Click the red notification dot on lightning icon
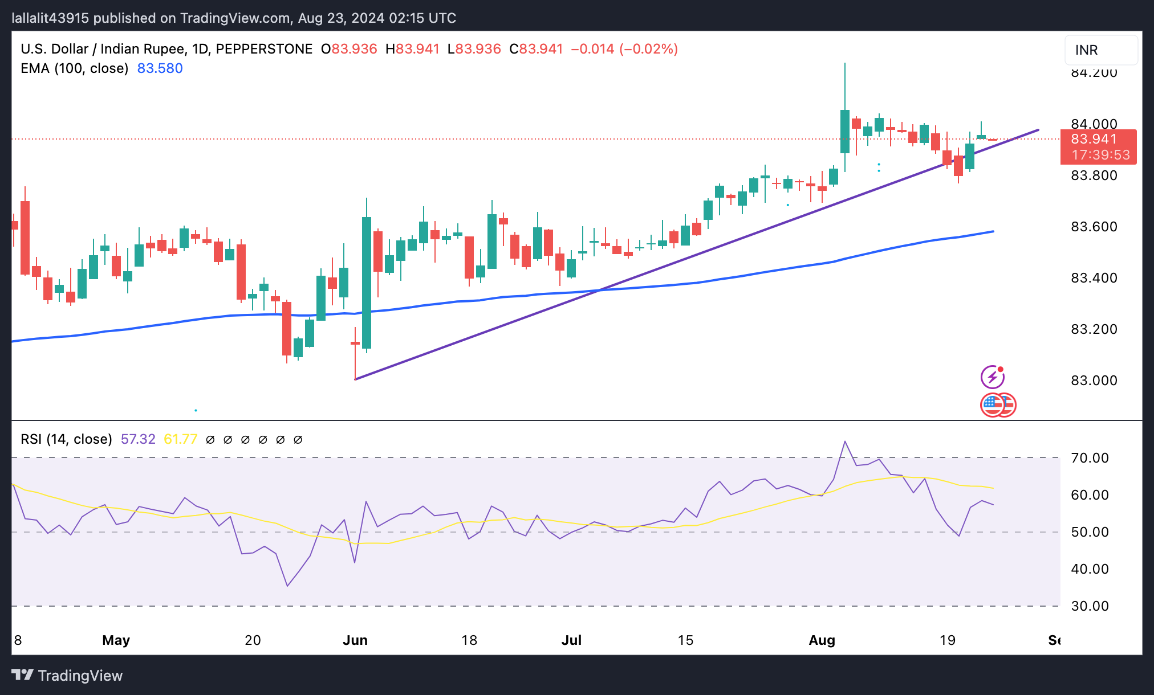 tap(1001, 369)
